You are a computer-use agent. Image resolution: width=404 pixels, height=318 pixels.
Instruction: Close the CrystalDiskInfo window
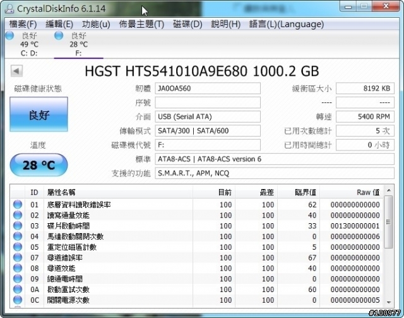(386, 6)
